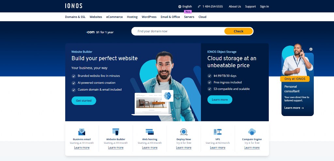This screenshot has width=334, height=161.
Task: Click the Compute Engine cloud icon
Action: click(x=252, y=132)
